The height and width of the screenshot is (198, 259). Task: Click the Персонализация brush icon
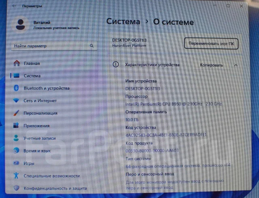(x=16, y=113)
